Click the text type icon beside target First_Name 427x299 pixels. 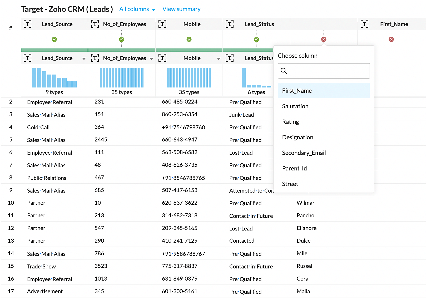point(364,24)
